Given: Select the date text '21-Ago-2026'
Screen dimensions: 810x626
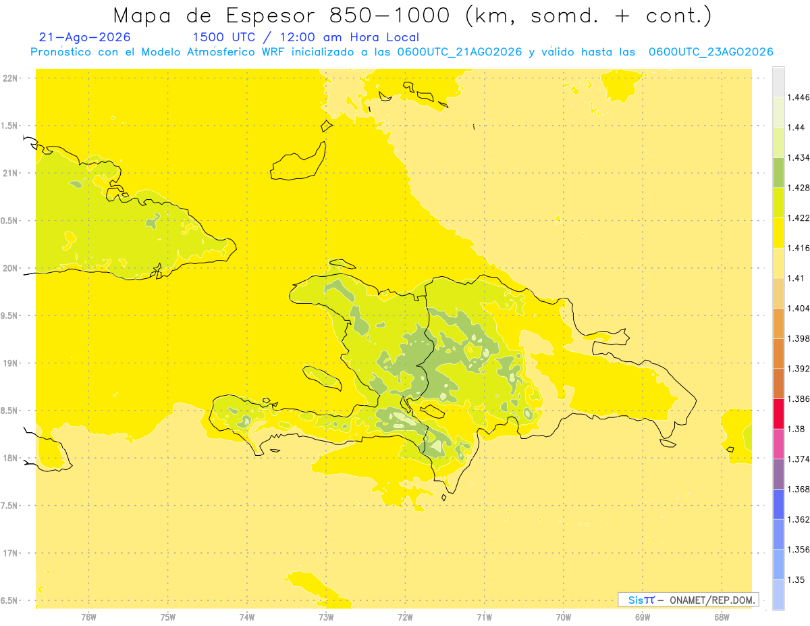Looking at the screenshot, I should pyautogui.click(x=85, y=38).
